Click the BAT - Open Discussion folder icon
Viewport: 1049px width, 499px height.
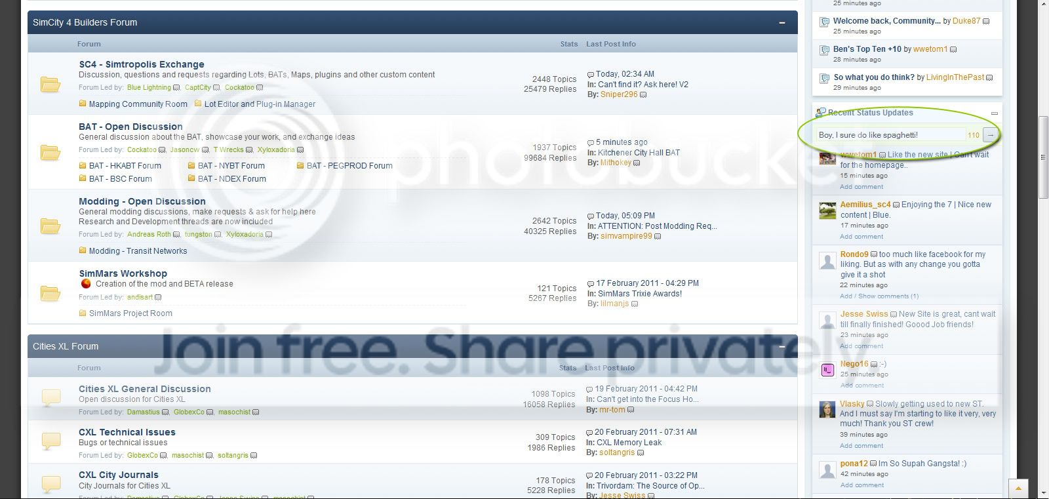coord(50,153)
